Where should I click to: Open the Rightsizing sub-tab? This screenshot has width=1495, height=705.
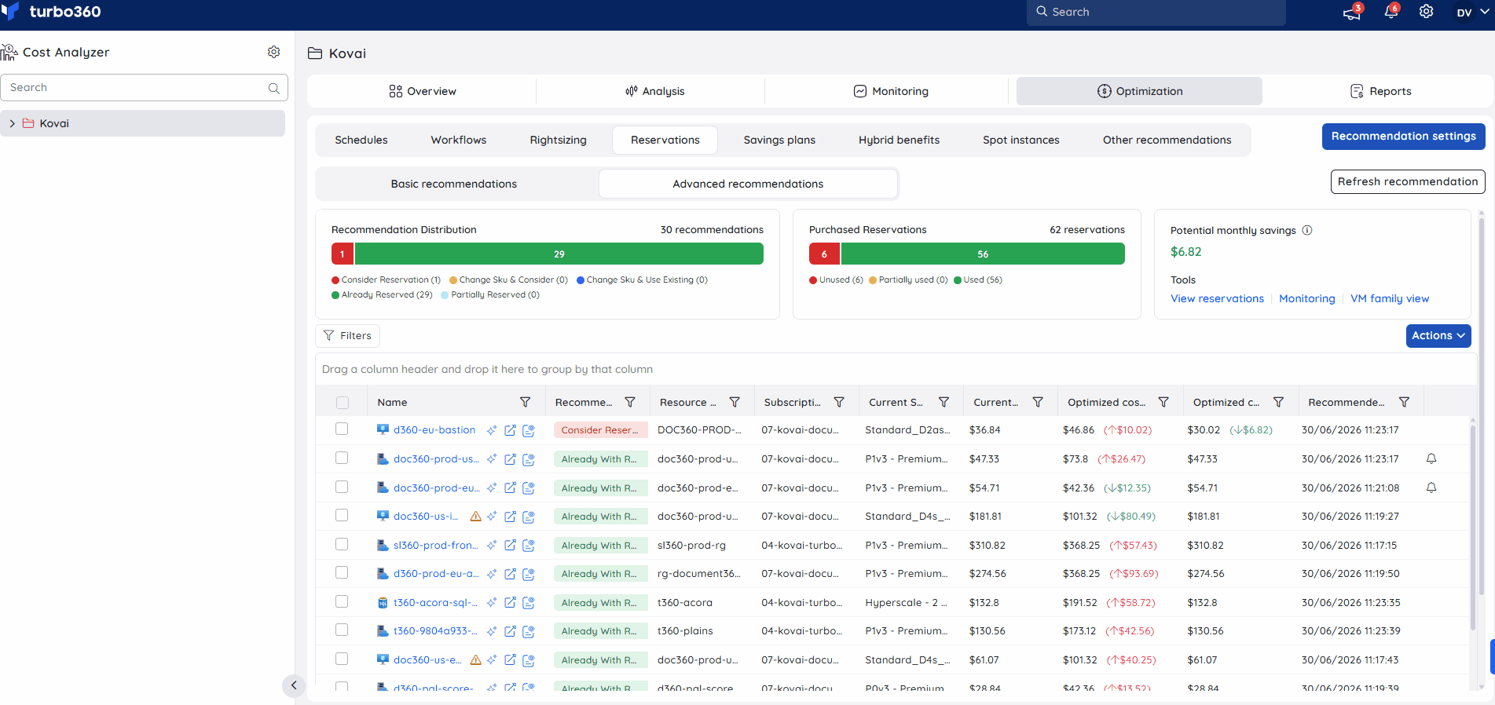[558, 141]
